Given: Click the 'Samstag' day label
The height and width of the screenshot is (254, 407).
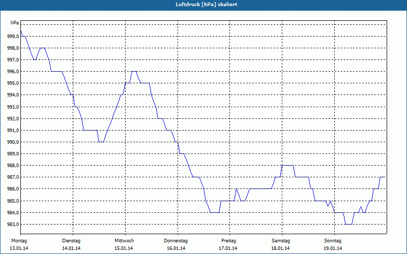Looking at the screenshot, I should [x=281, y=241].
